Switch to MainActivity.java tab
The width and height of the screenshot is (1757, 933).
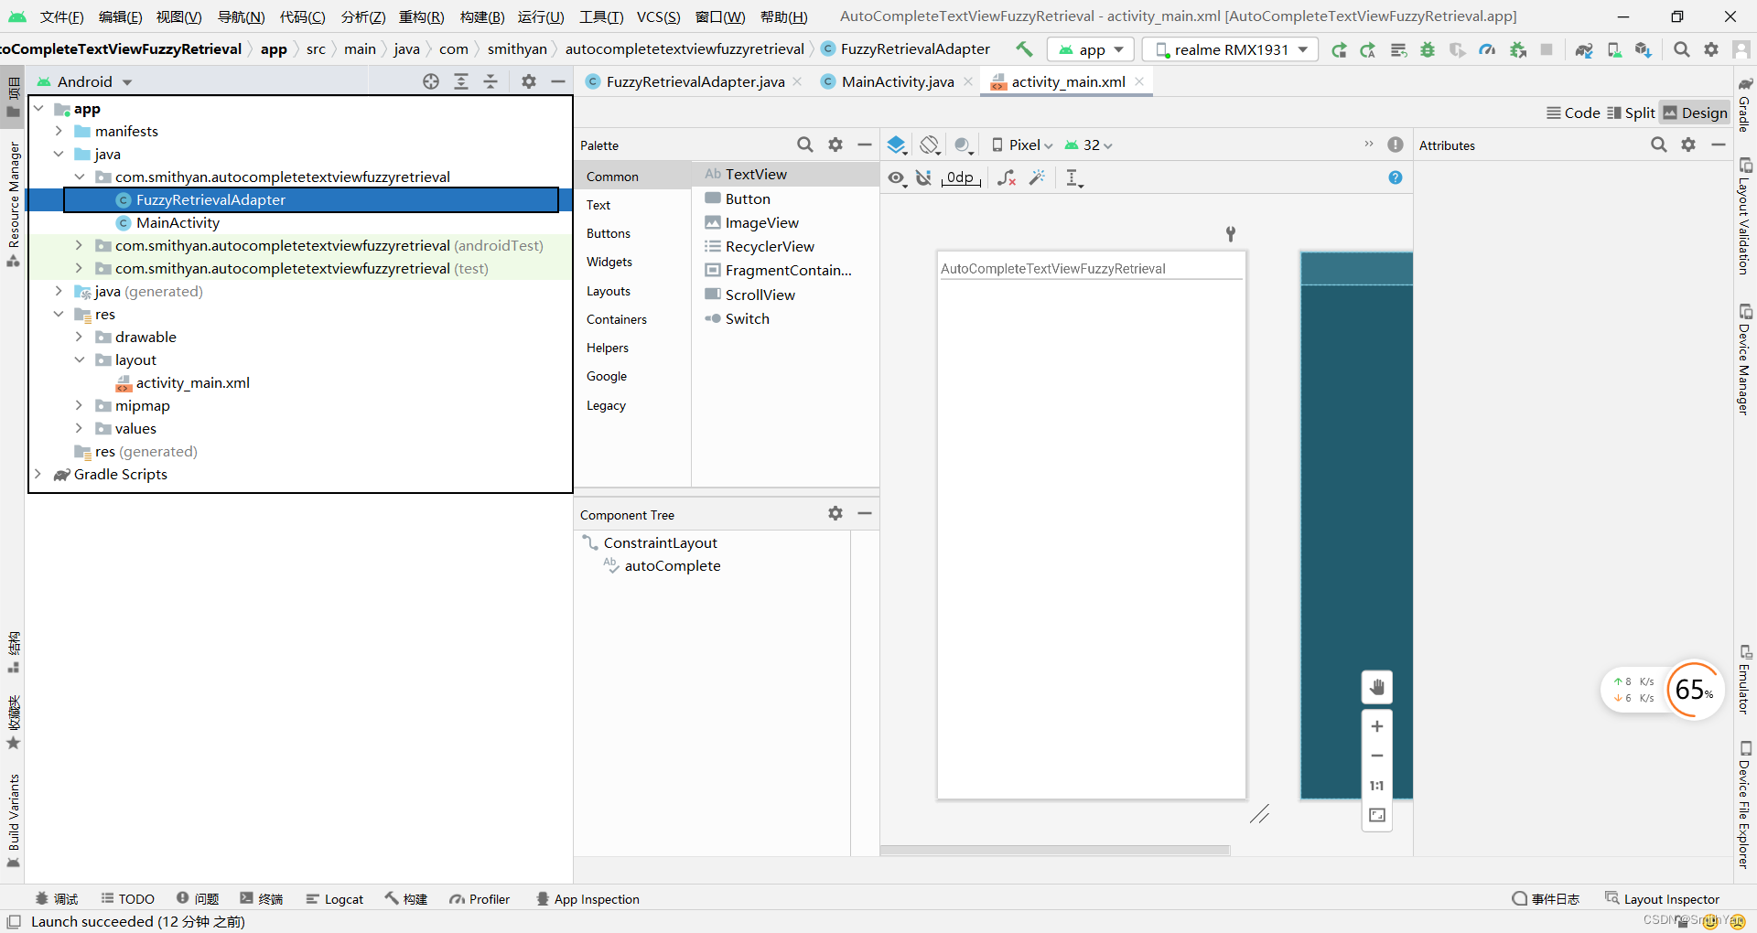pyautogui.click(x=897, y=81)
